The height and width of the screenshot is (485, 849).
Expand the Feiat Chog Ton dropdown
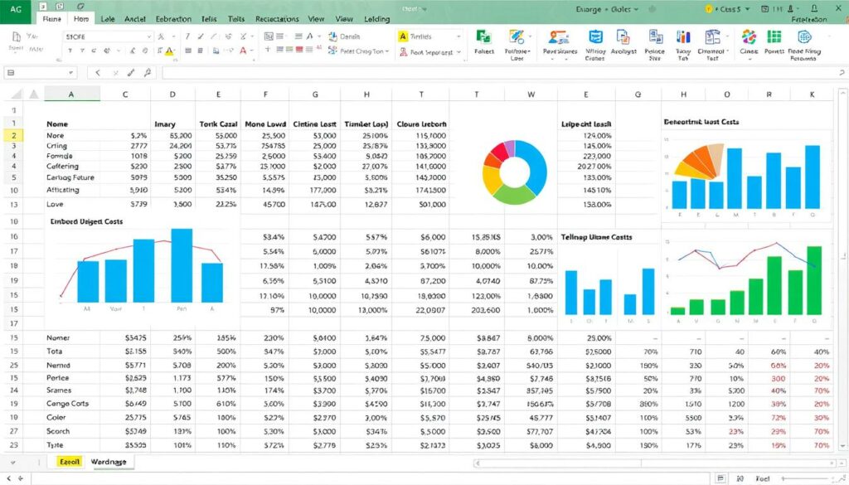pyautogui.click(x=387, y=51)
